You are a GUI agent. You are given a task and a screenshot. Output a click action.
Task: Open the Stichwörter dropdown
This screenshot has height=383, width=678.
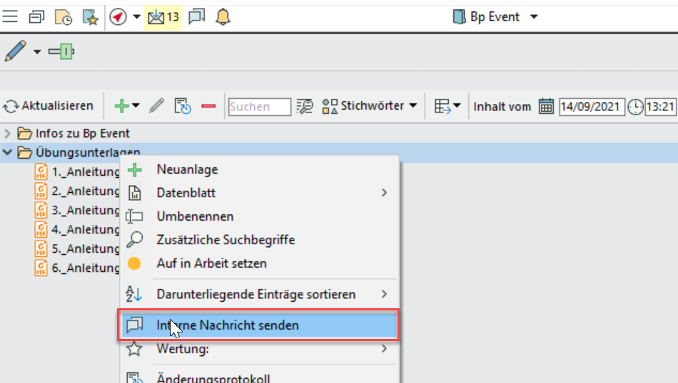tap(370, 106)
